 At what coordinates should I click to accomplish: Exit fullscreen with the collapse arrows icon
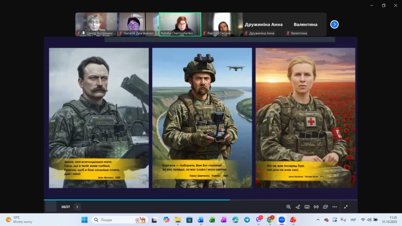(346, 207)
